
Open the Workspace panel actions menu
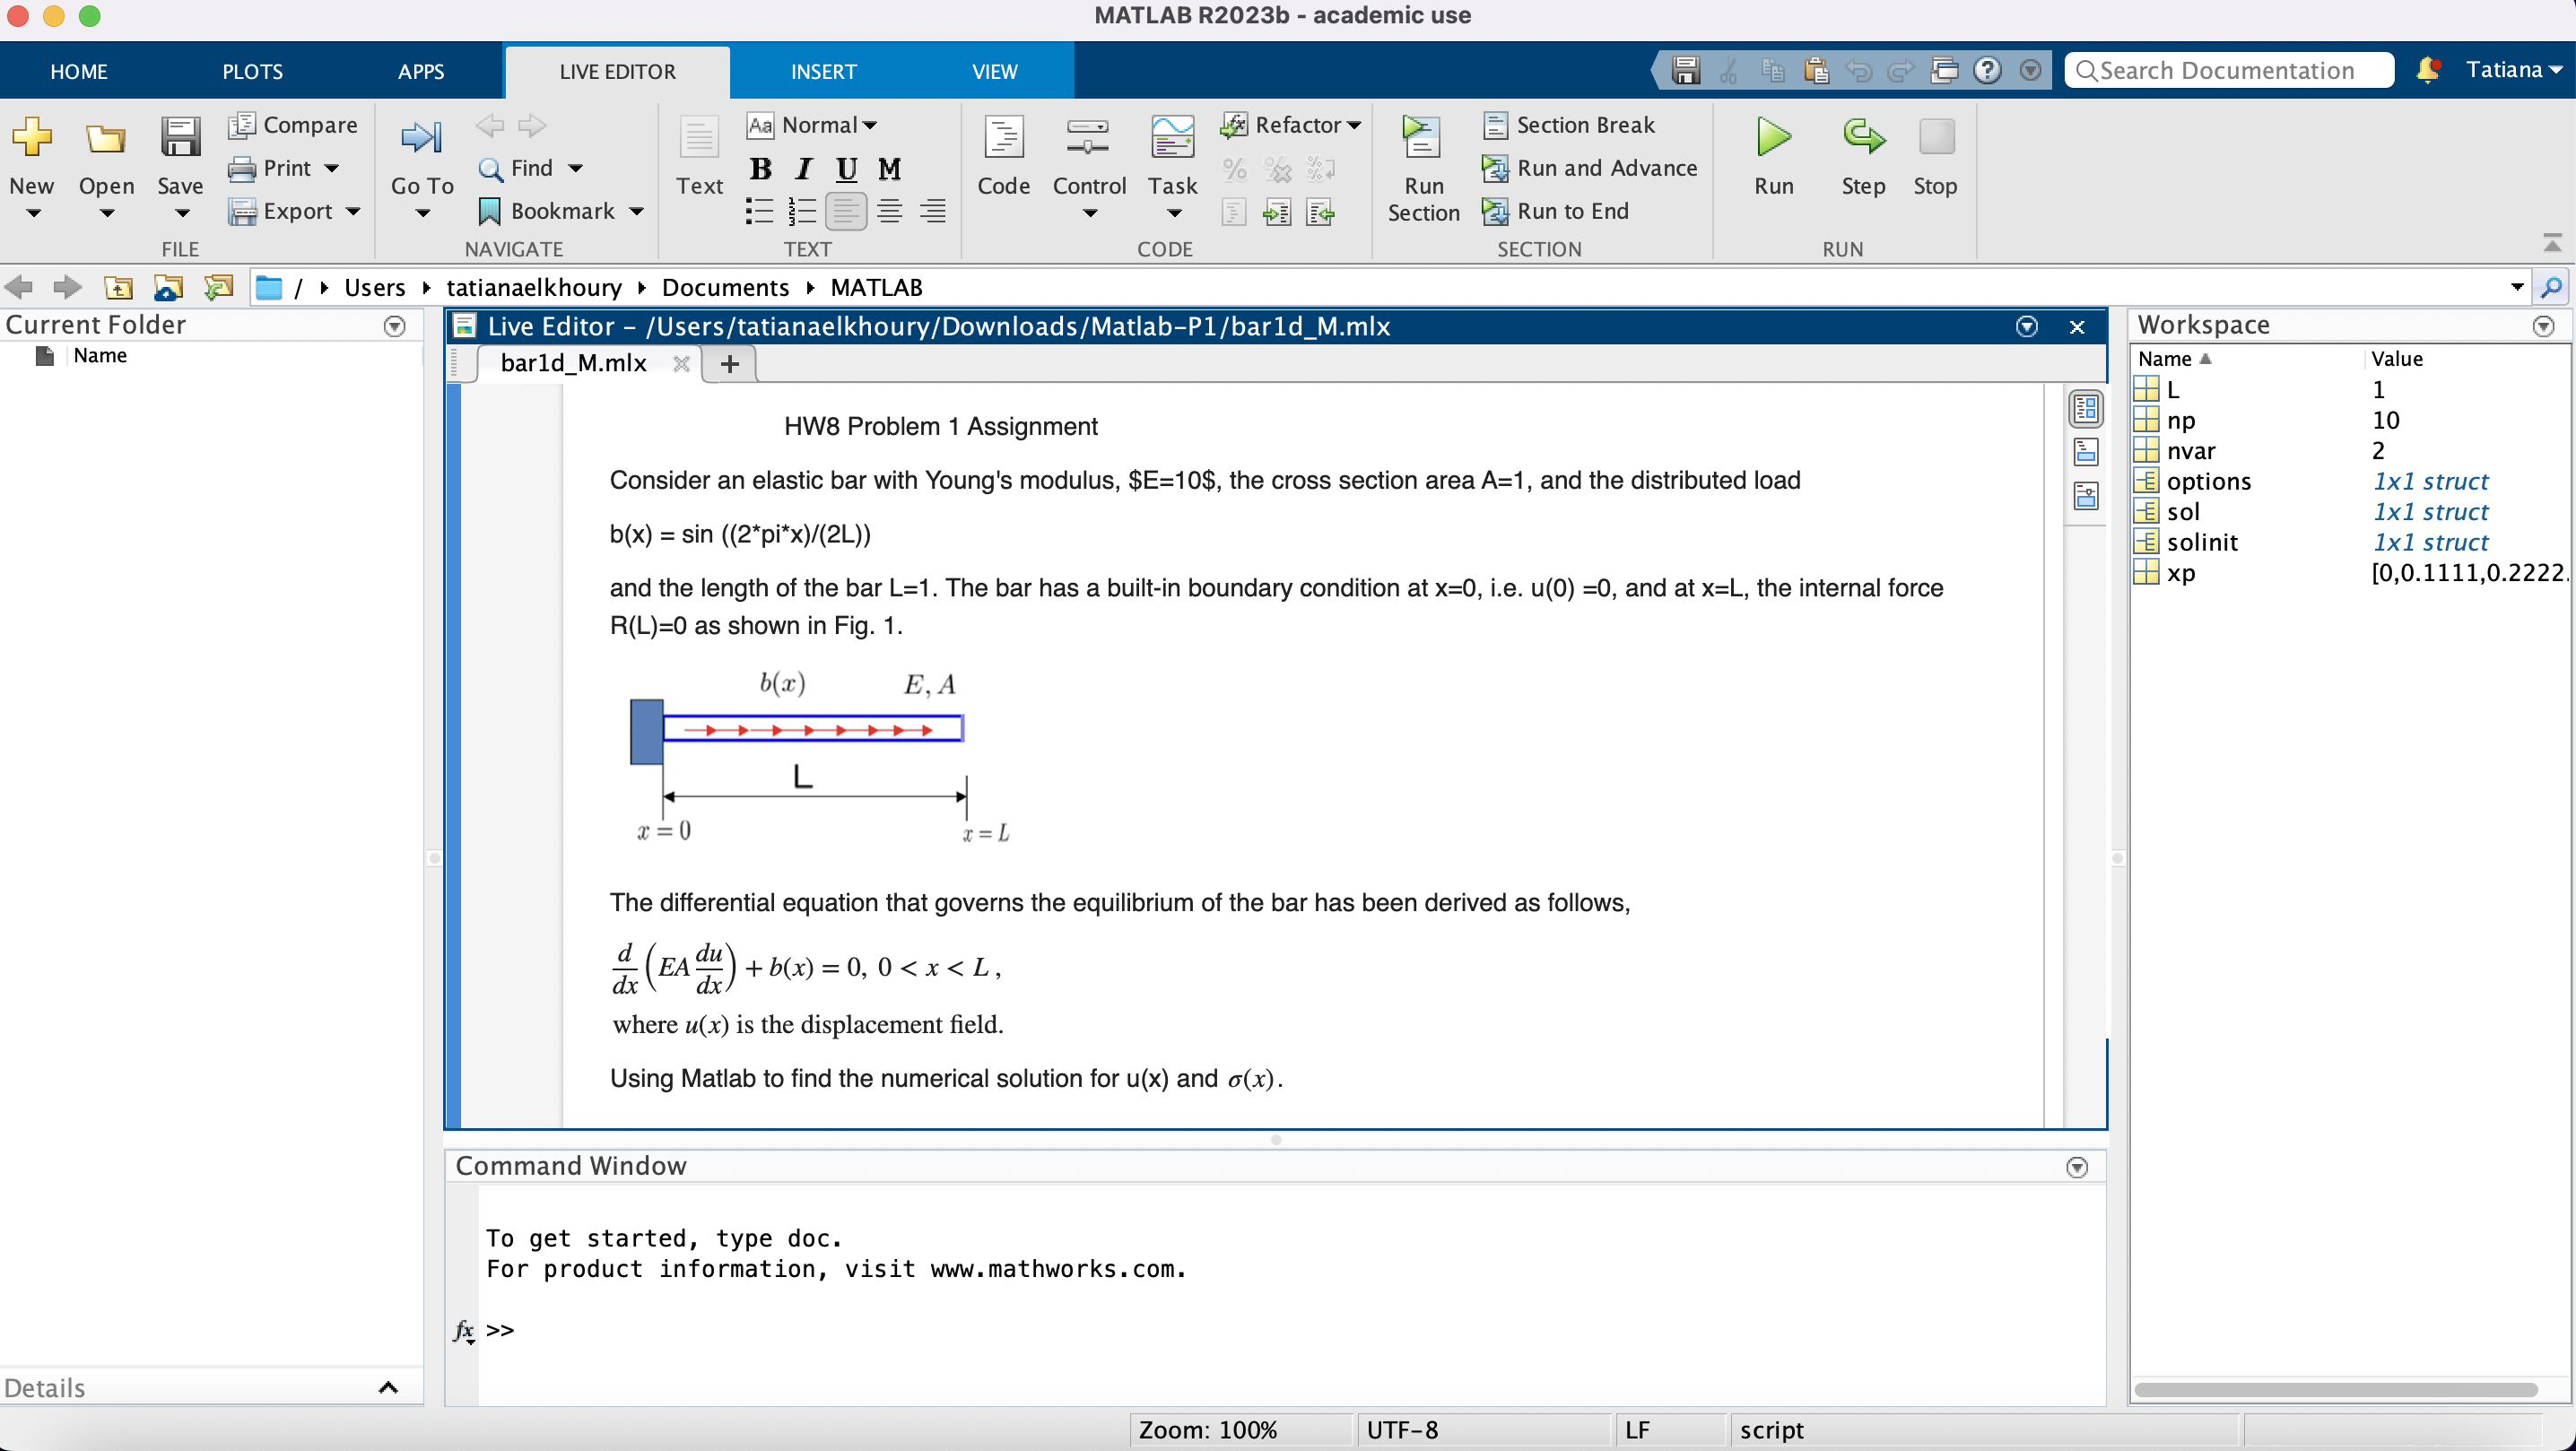pyautogui.click(x=2544, y=326)
